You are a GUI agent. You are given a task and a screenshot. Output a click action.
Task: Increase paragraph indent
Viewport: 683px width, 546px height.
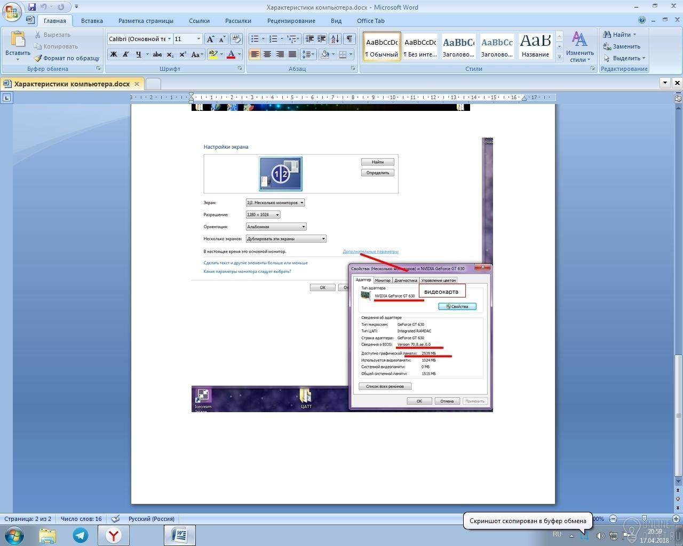[x=321, y=39]
